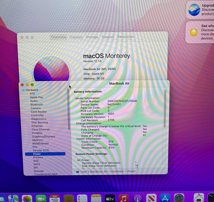Select SAS in the sidebar

pyautogui.click(x=36, y=161)
